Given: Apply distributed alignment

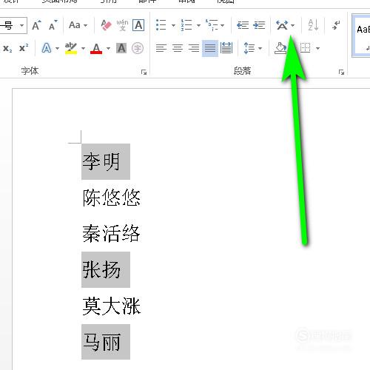Looking at the screenshot, I should pos(226,48).
